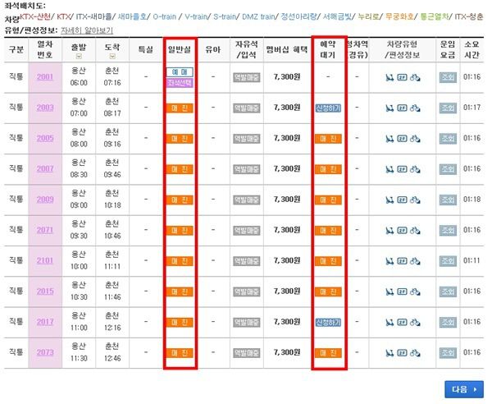Click the O-train seat map link
The image size is (492, 404).
click(x=164, y=16)
